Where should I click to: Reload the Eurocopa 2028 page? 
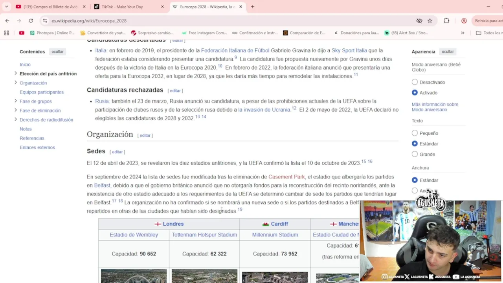(x=31, y=21)
